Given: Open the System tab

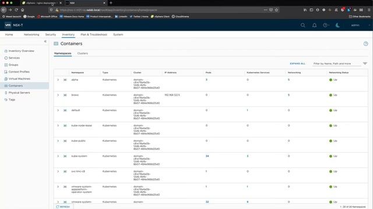Looking at the screenshot, I should (118, 35).
